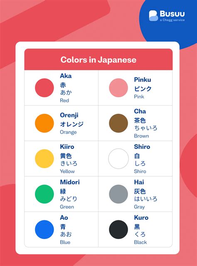This screenshot has height=266, width=197.
Task: Select the blue Ao color circle
Action: click(44, 229)
